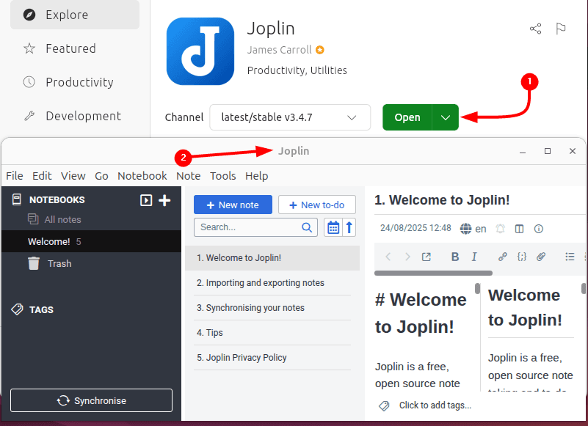Click the attach file paperclip icon
This screenshot has width=588, height=426.
(541, 257)
